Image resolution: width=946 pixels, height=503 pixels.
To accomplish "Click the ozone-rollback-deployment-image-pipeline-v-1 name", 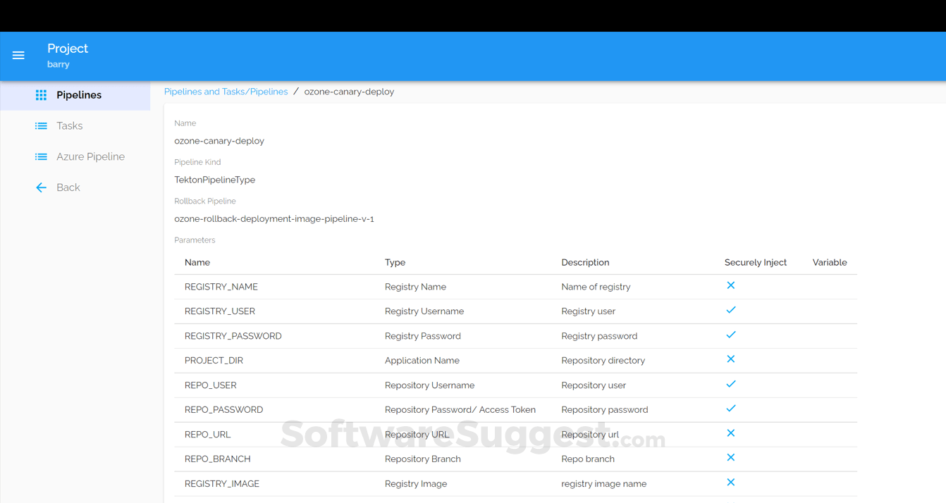I will 275,218.
